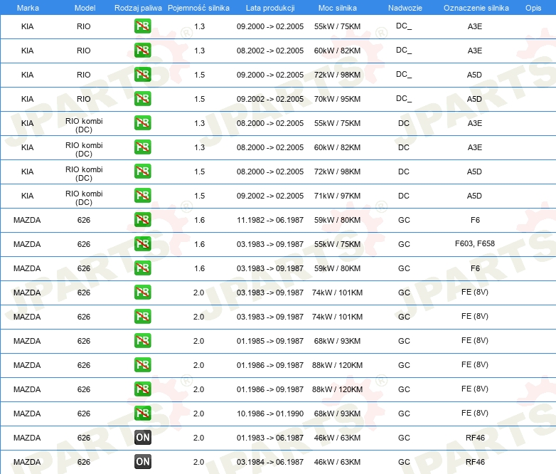Click the Nadwozie column header
Screen dimensions: 556x474
(405, 8)
